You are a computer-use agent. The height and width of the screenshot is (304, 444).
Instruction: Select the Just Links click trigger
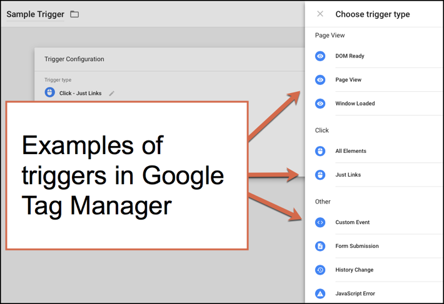tap(375, 175)
